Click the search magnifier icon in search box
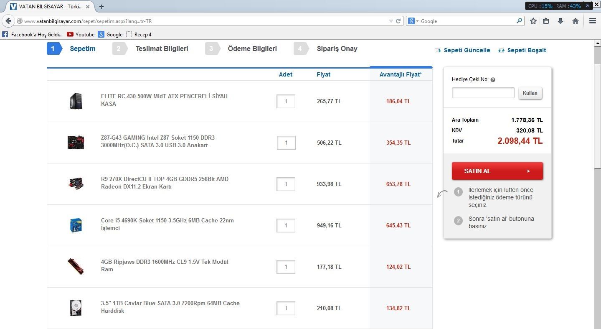The image size is (601, 329). point(519,21)
